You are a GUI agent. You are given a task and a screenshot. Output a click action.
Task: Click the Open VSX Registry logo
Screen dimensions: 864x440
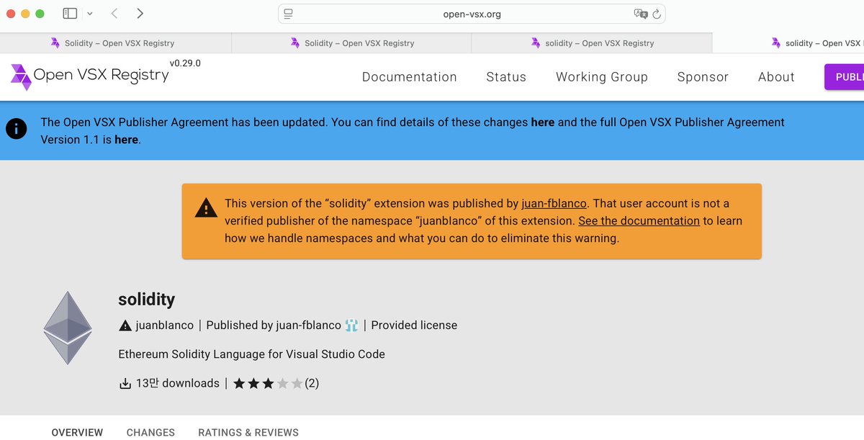coord(90,76)
